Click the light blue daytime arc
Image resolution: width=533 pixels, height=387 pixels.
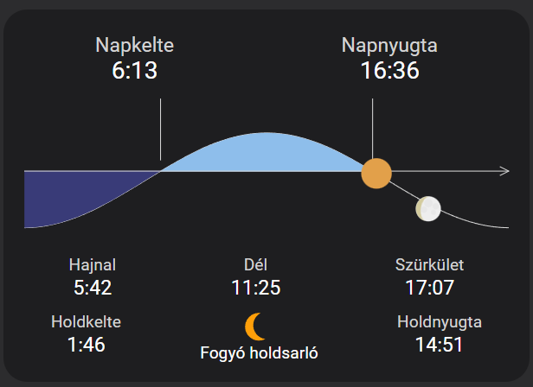tap(265, 153)
